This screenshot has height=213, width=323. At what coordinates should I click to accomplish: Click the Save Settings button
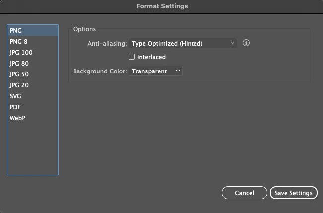click(293, 193)
